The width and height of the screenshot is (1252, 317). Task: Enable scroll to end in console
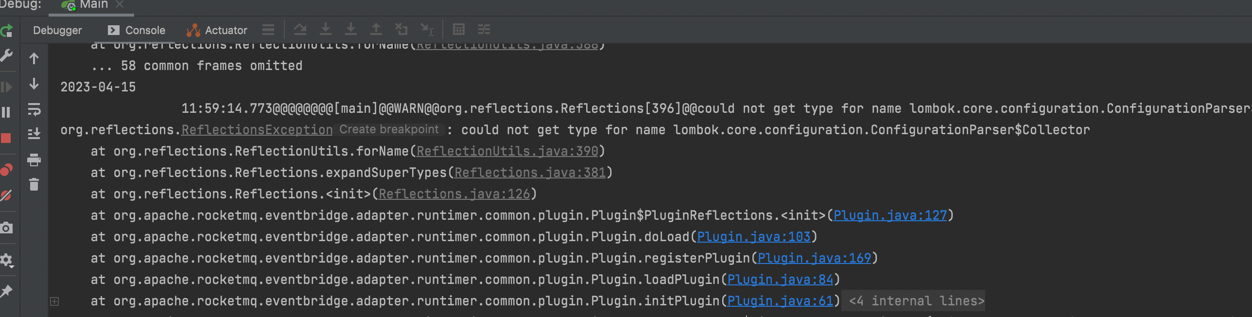[34, 134]
